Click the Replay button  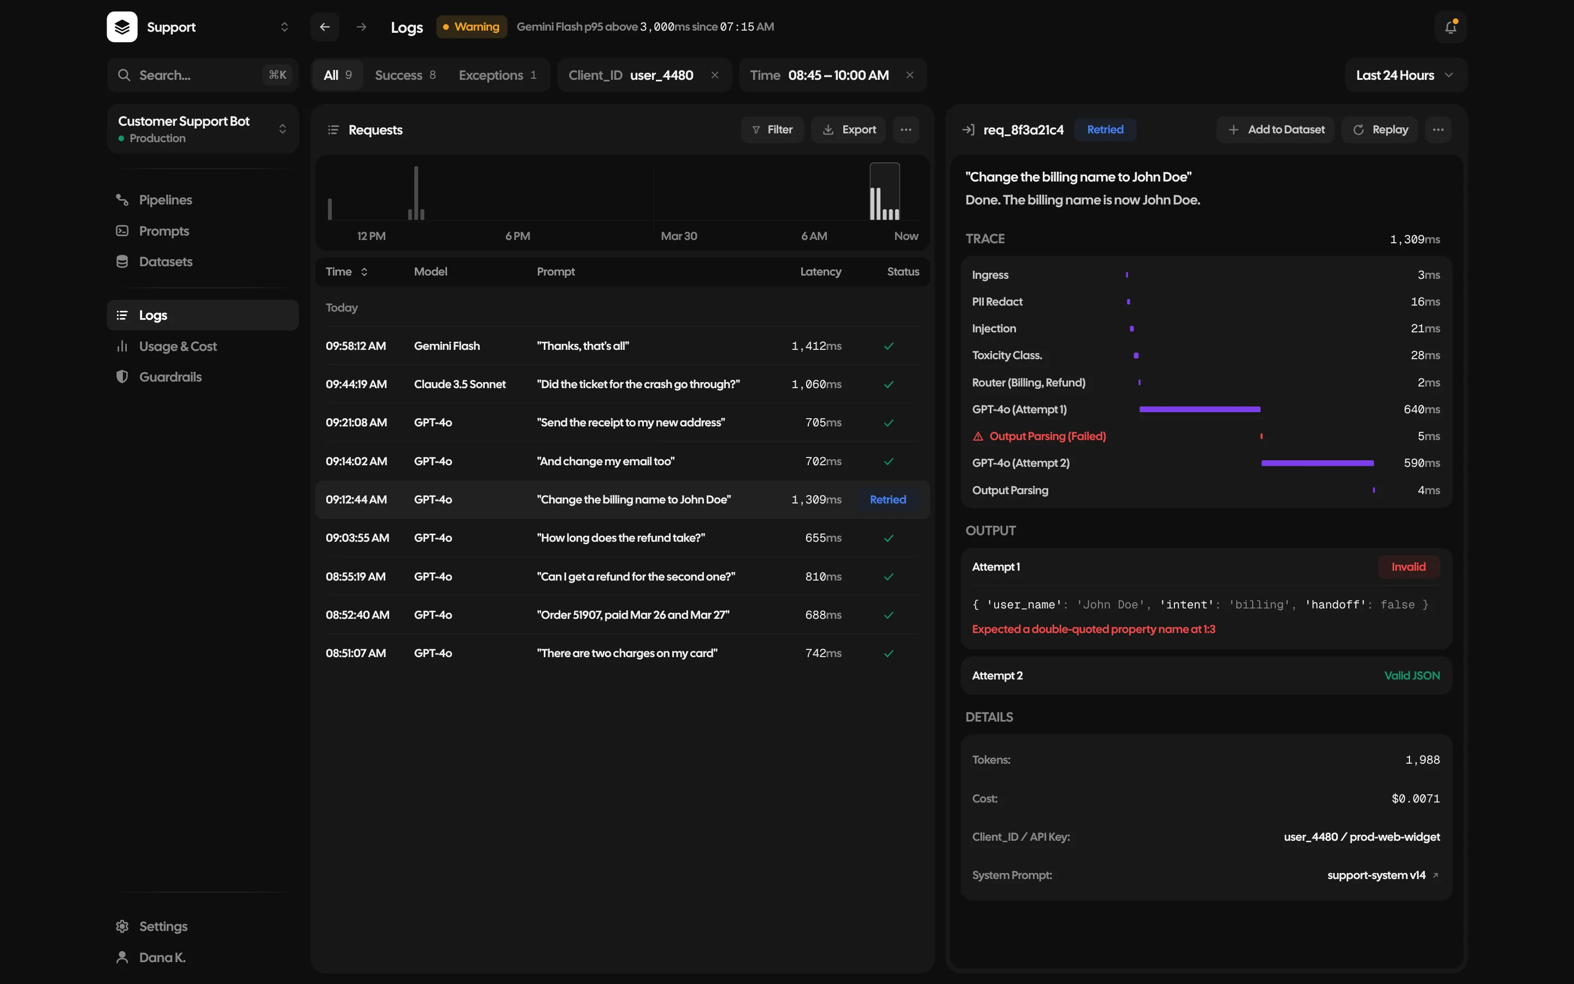[x=1379, y=130]
